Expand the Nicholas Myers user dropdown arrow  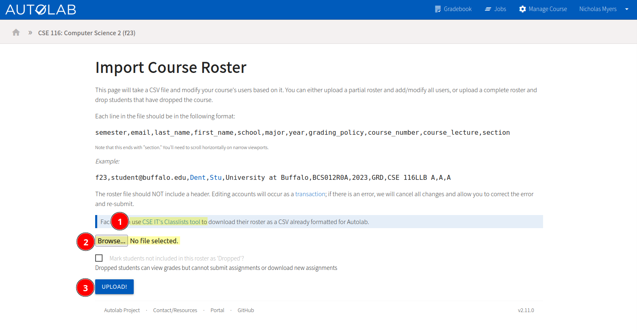[627, 9]
